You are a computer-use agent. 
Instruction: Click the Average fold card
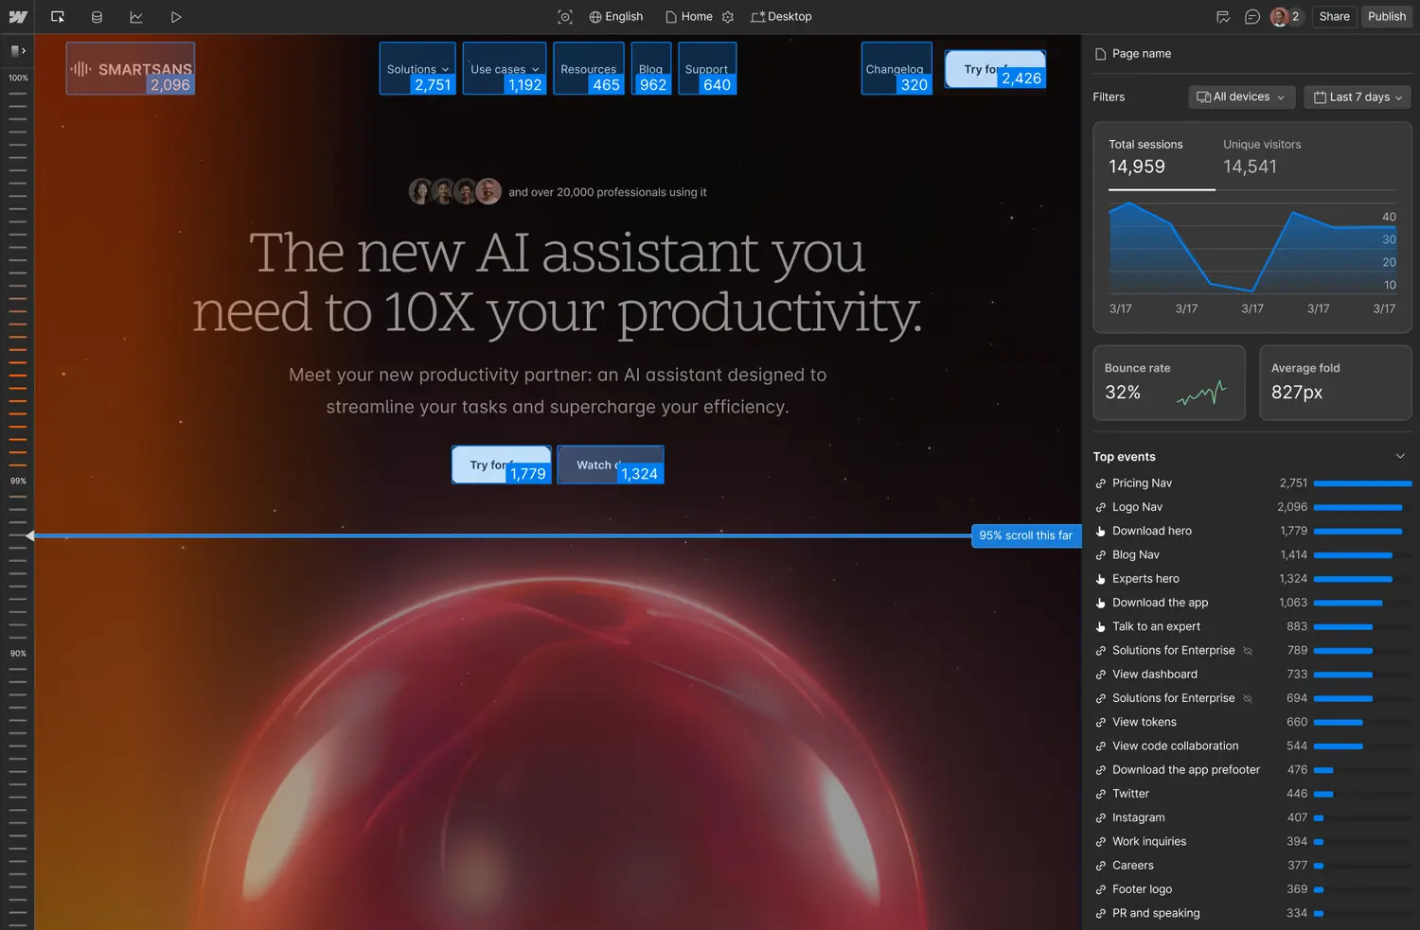1335,382
